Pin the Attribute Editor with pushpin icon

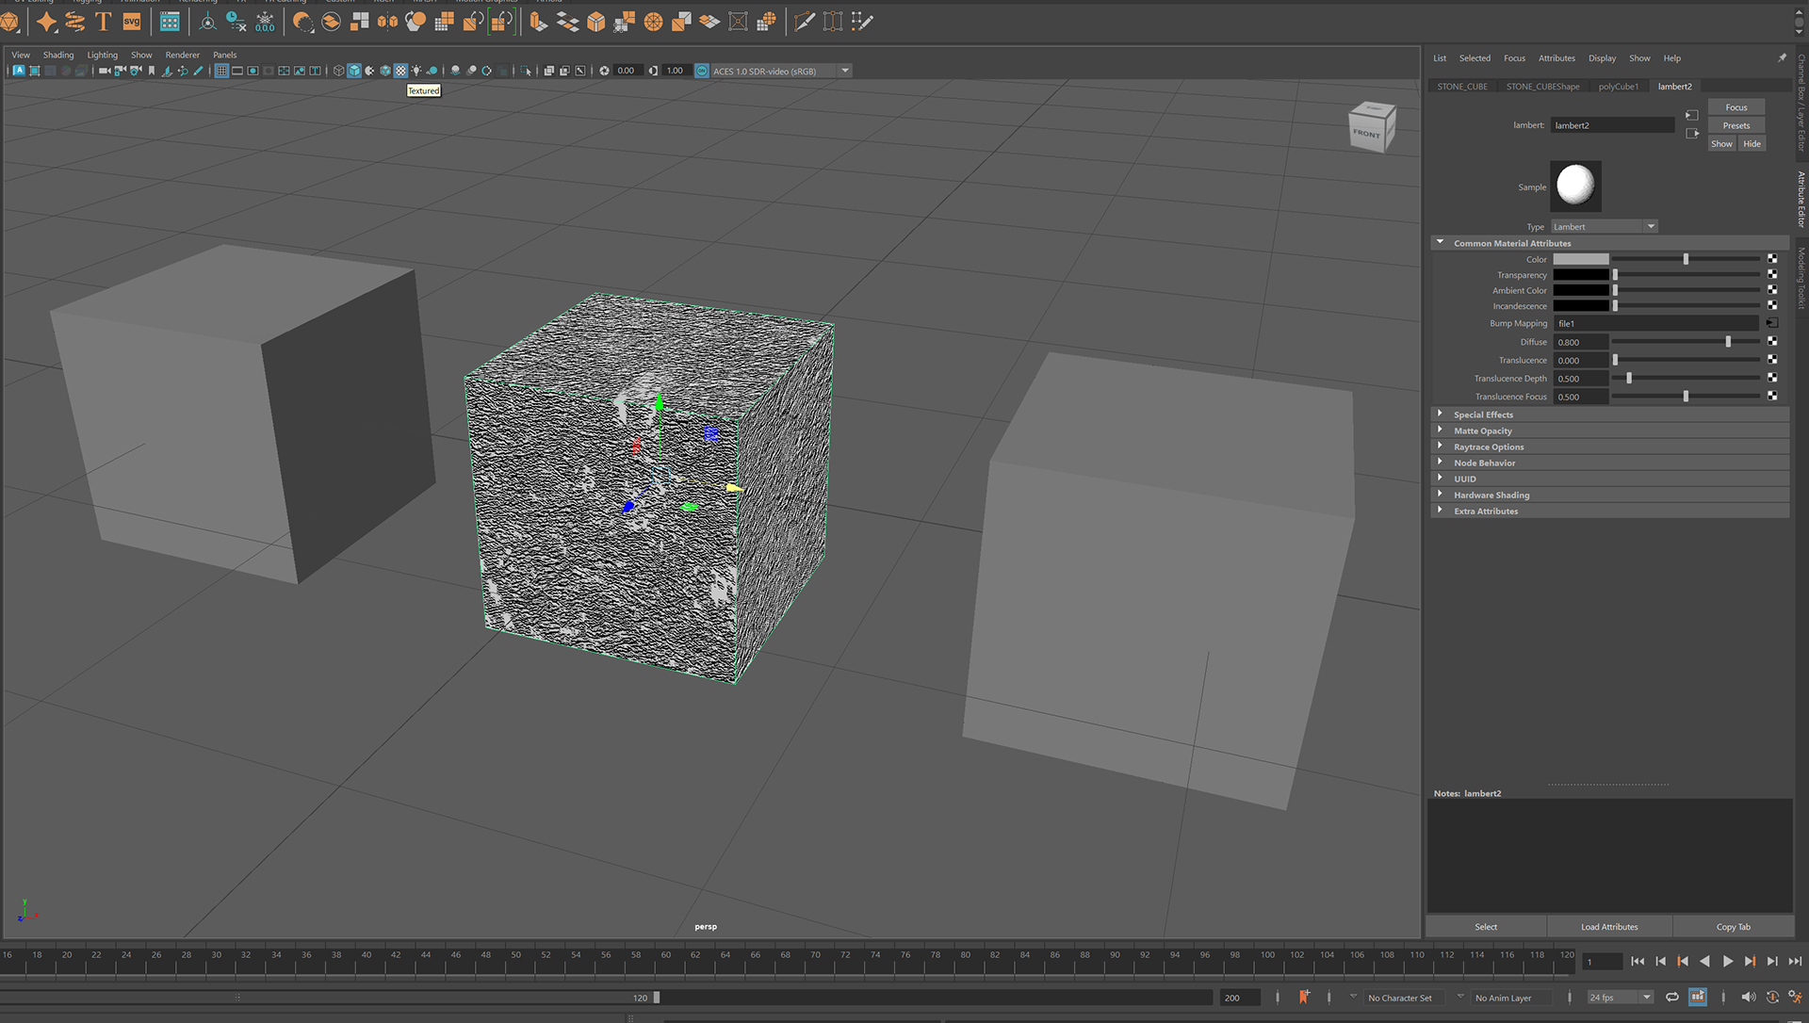[x=1782, y=58]
